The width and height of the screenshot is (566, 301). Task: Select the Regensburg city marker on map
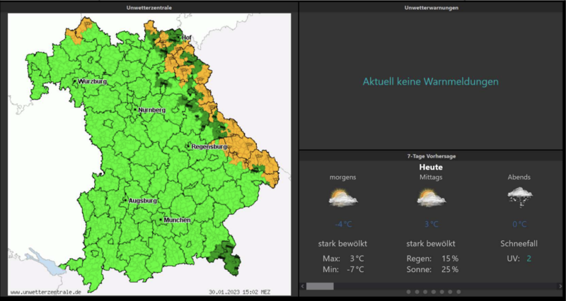pyautogui.click(x=188, y=146)
